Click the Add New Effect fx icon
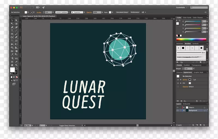218x139 pixels. 185,101
